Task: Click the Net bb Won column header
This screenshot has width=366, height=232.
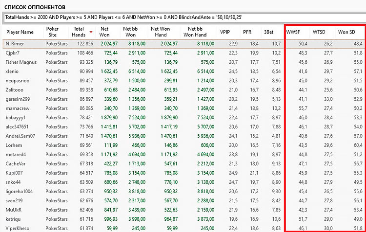Action: tap(130, 32)
